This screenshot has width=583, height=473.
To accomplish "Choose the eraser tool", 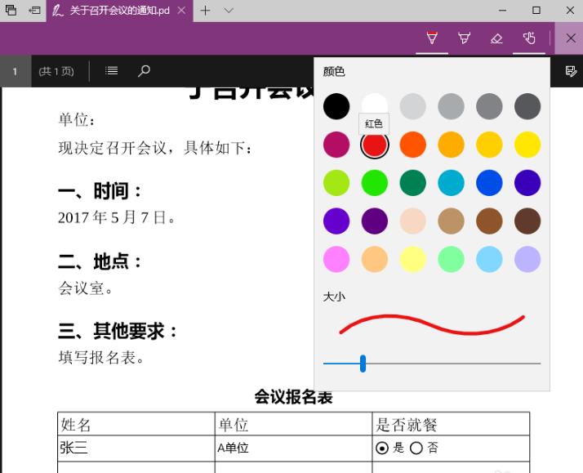I will (x=496, y=38).
